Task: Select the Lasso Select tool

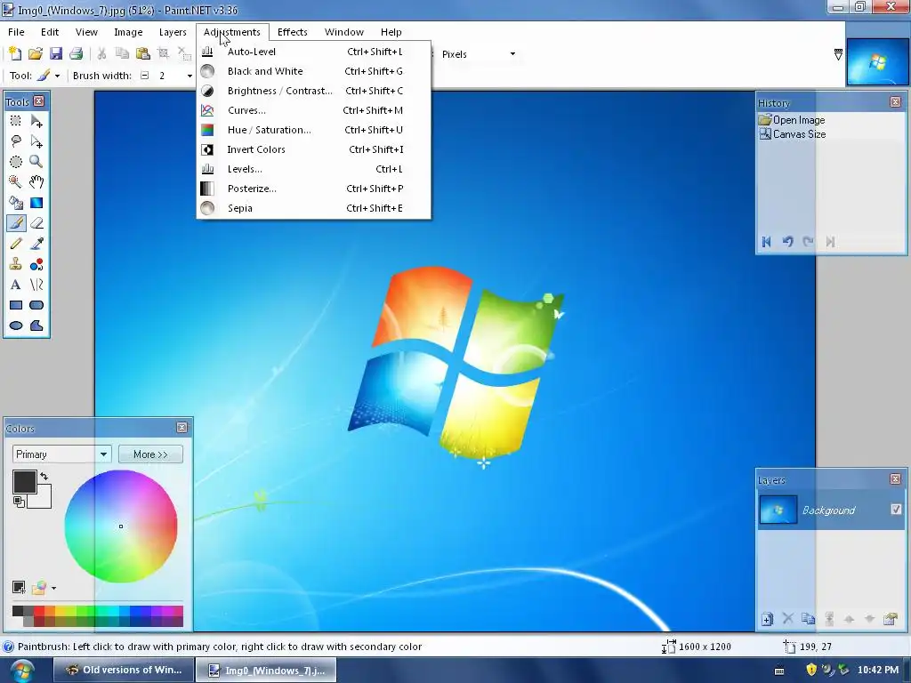Action: pos(16,141)
